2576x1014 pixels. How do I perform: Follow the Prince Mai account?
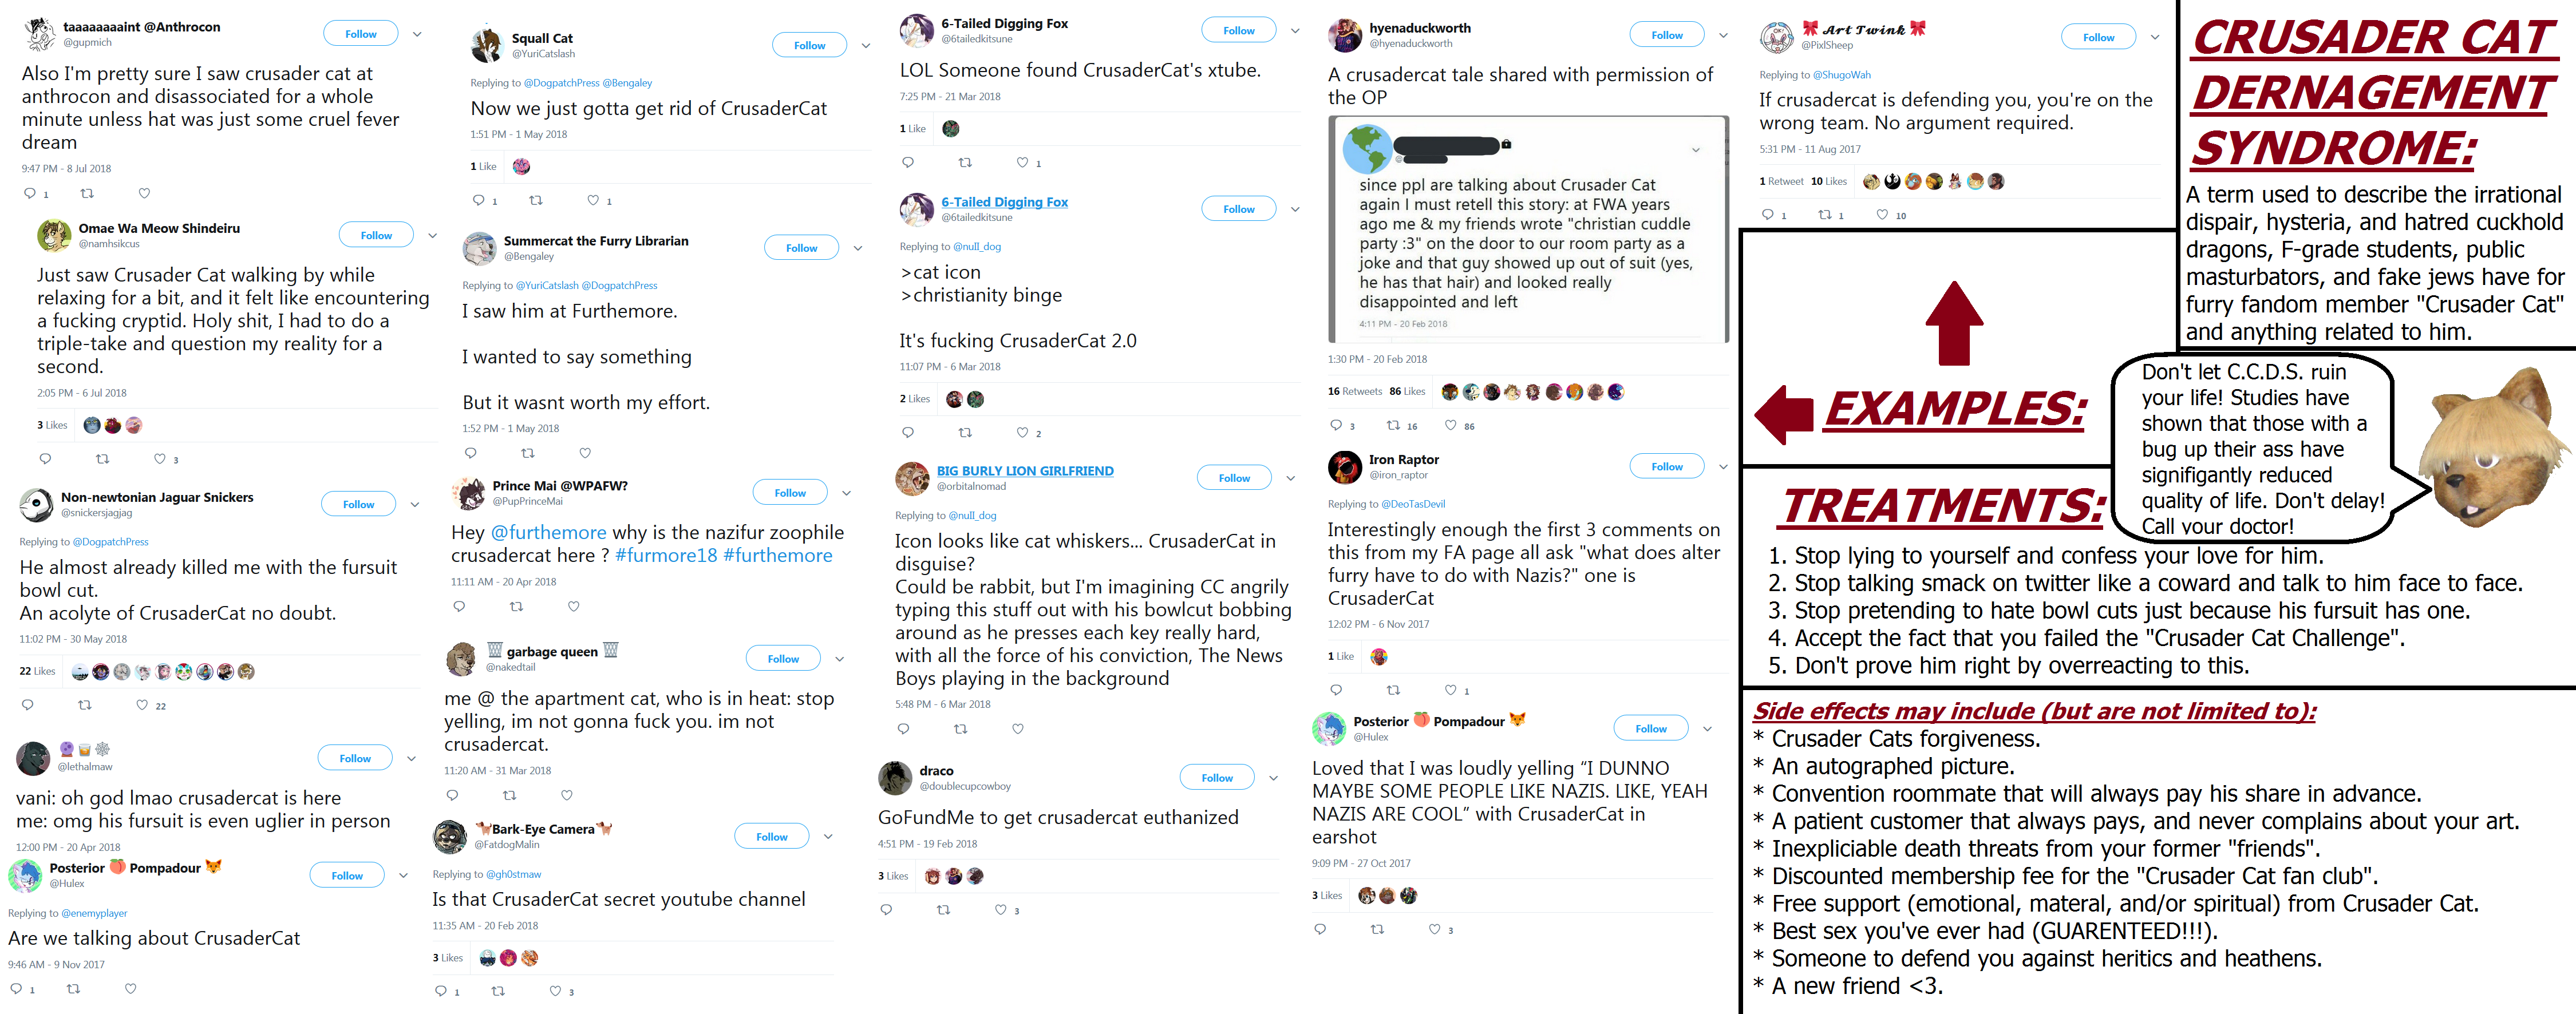790,492
